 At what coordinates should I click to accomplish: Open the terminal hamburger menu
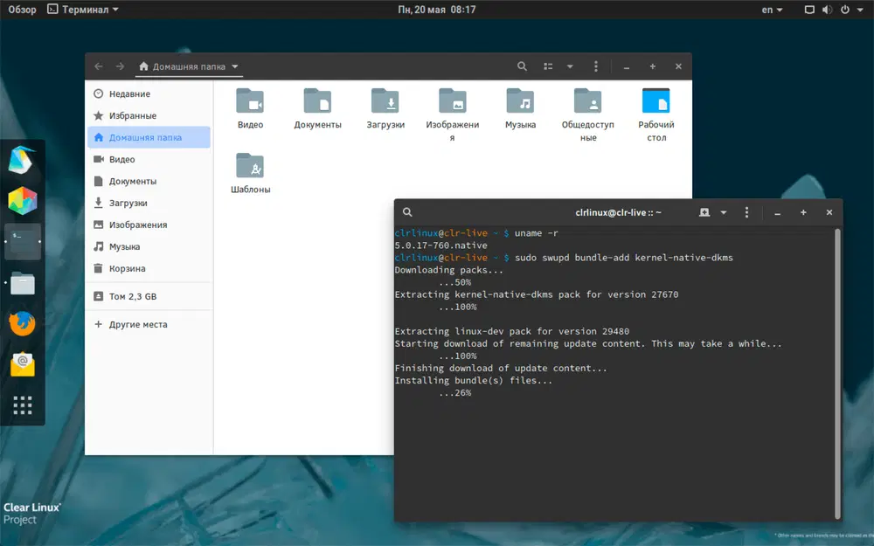click(x=746, y=212)
